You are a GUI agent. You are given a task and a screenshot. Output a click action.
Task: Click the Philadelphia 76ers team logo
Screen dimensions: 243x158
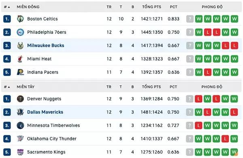[20, 32]
